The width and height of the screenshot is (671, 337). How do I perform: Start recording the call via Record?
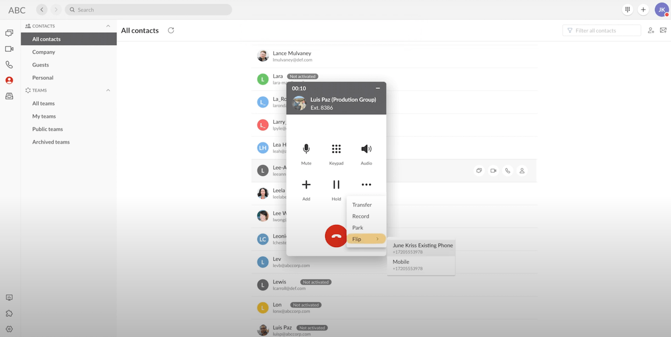click(360, 216)
